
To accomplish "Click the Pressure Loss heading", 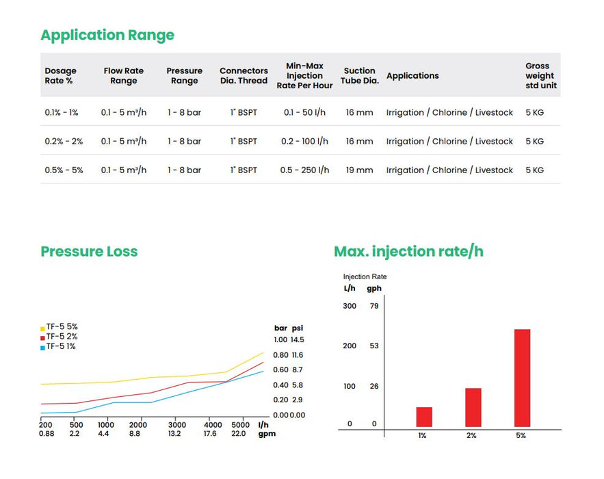I will 89,251.
